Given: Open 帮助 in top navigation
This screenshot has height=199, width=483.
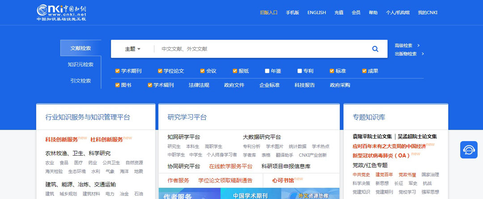Looking at the screenshot, I should (x=373, y=13).
